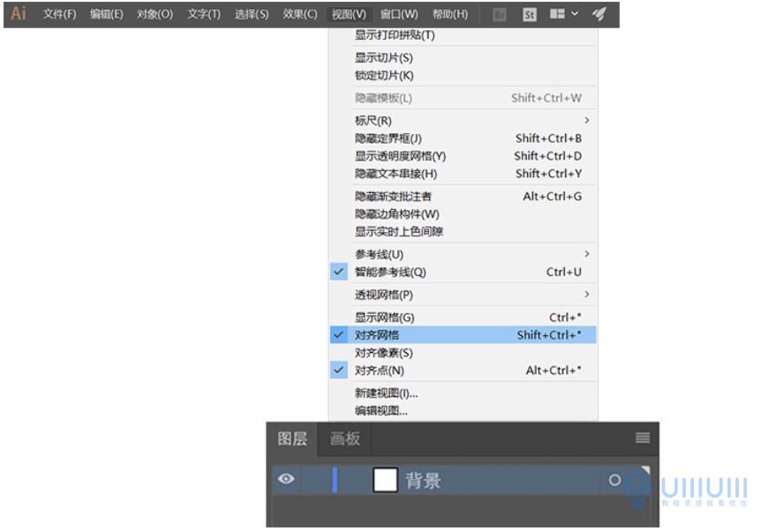Open the 效果(C) menu
The width and height of the screenshot is (768, 531).
point(300,14)
